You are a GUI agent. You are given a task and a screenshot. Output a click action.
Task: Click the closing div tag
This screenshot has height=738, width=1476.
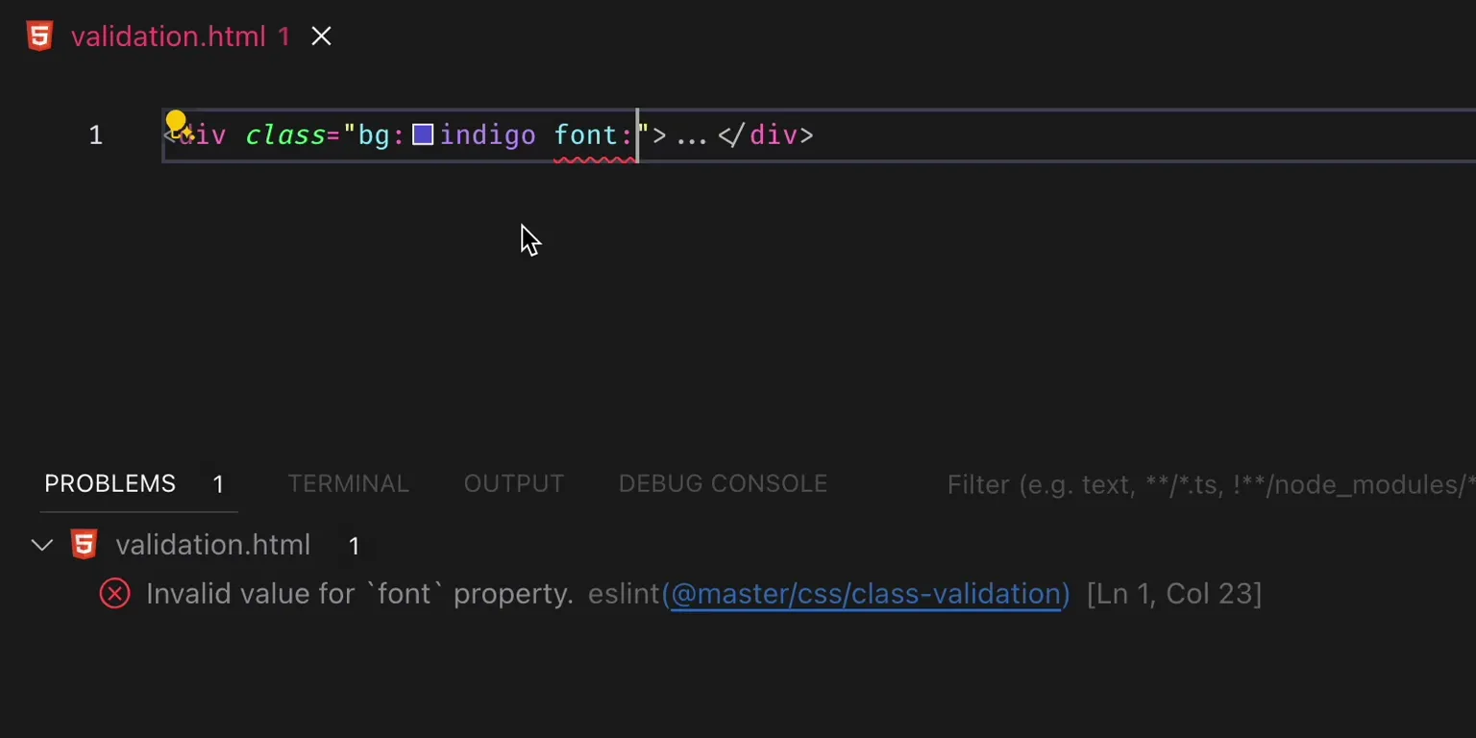click(x=766, y=135)
